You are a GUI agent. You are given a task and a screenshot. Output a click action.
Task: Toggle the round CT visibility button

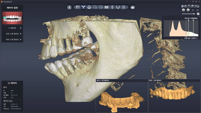pyautogui.click(x=198, y=14)
